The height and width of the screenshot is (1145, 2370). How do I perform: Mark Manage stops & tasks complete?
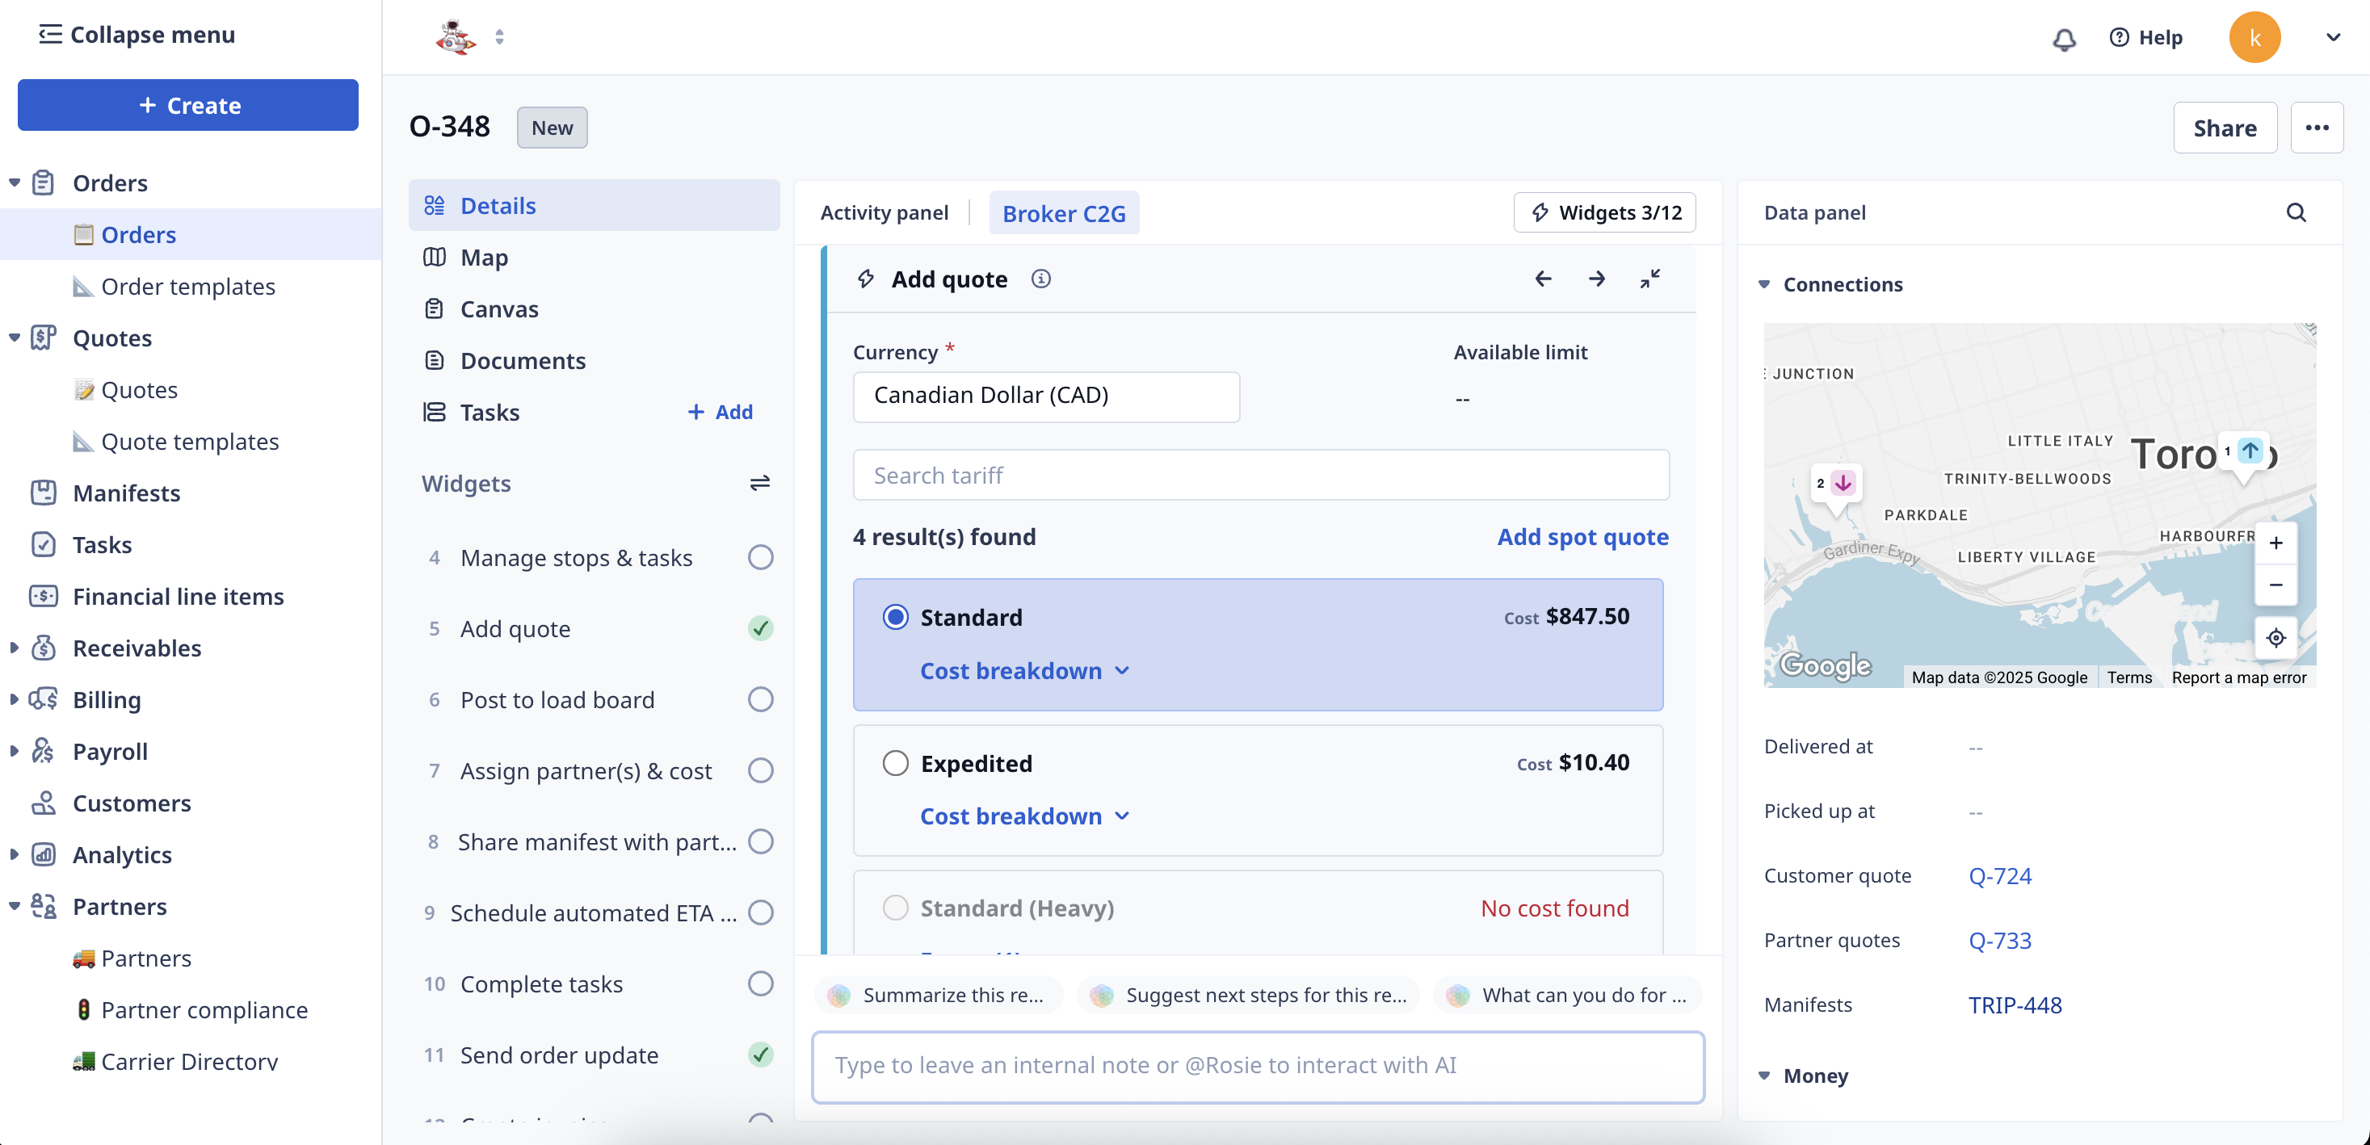(x=760, y=557)
